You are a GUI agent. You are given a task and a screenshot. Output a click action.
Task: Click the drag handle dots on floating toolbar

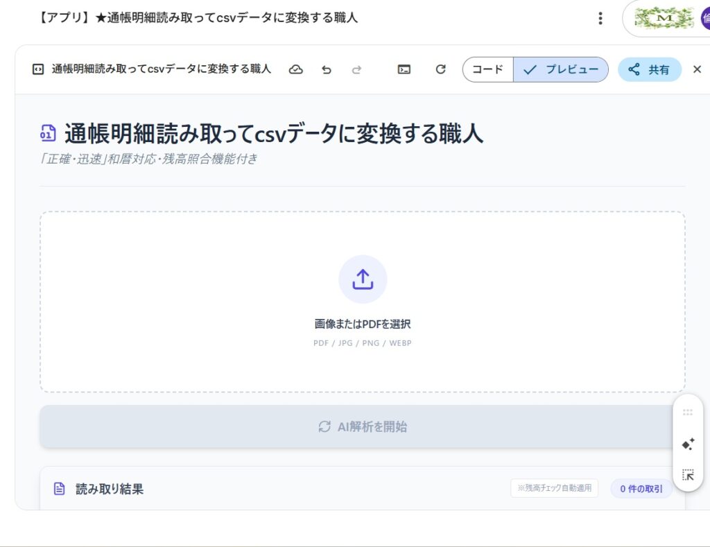688,413
